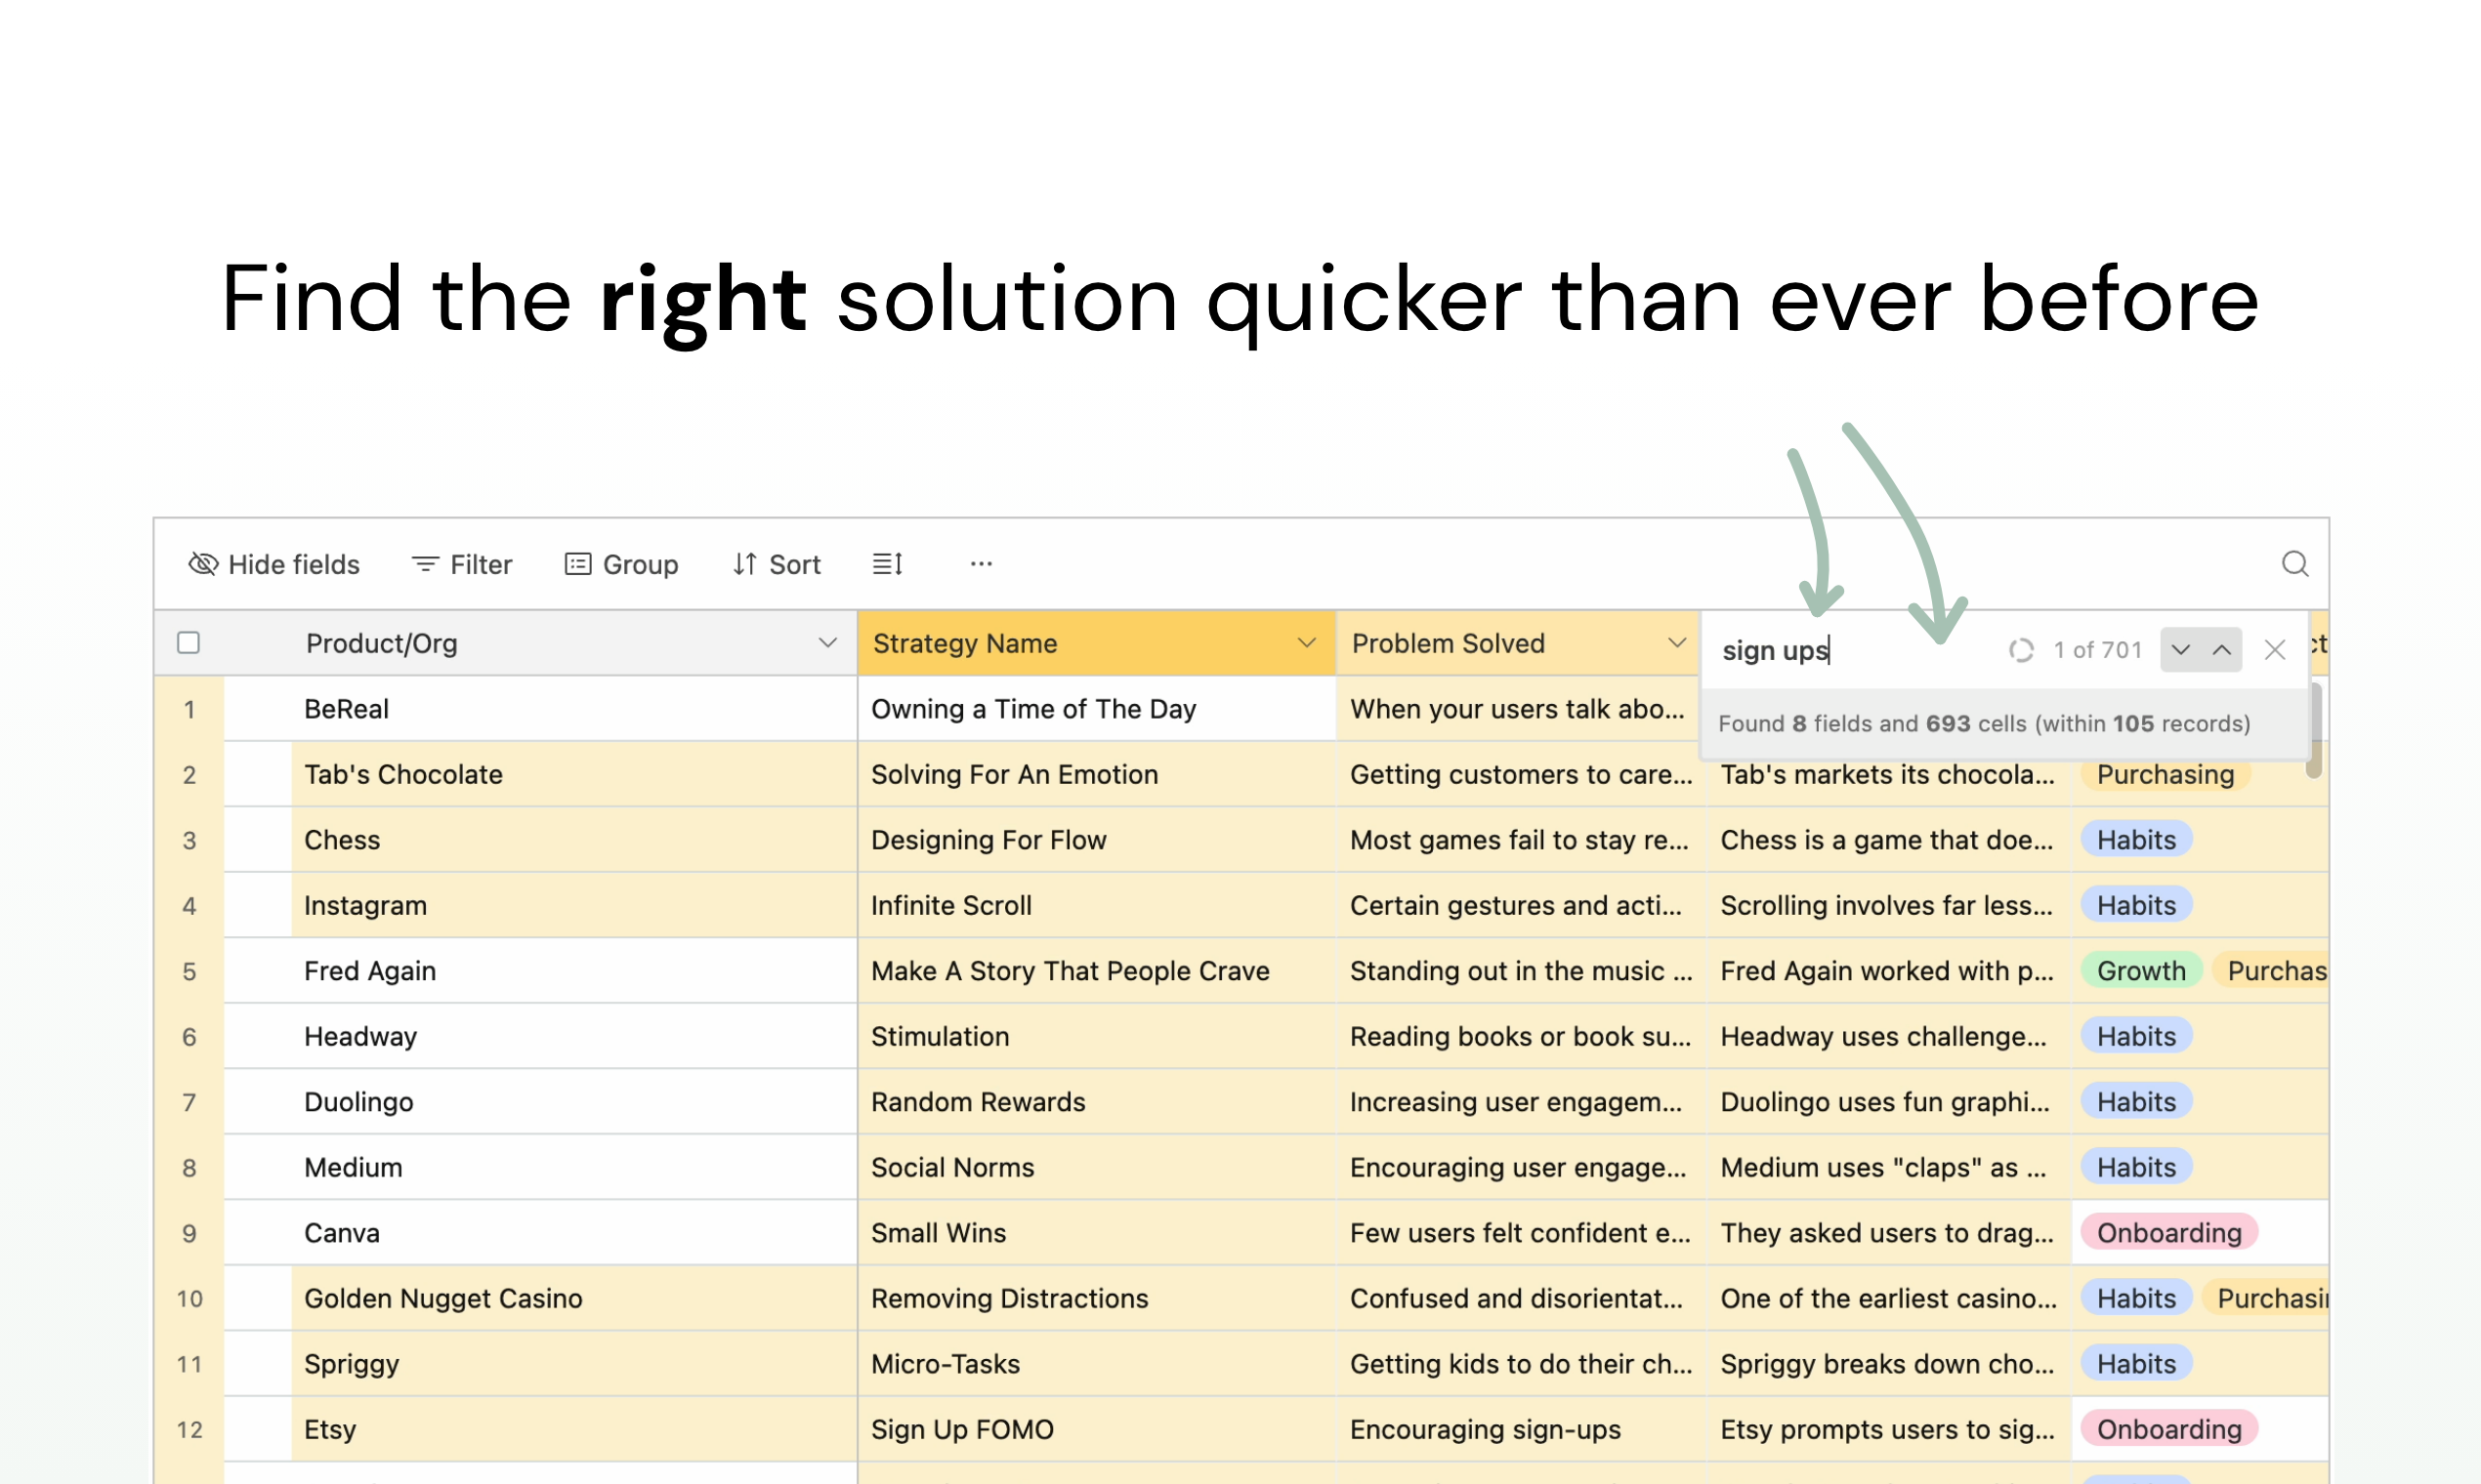Click 'Designing For Flow' cell

click(x=1097, y=840)
